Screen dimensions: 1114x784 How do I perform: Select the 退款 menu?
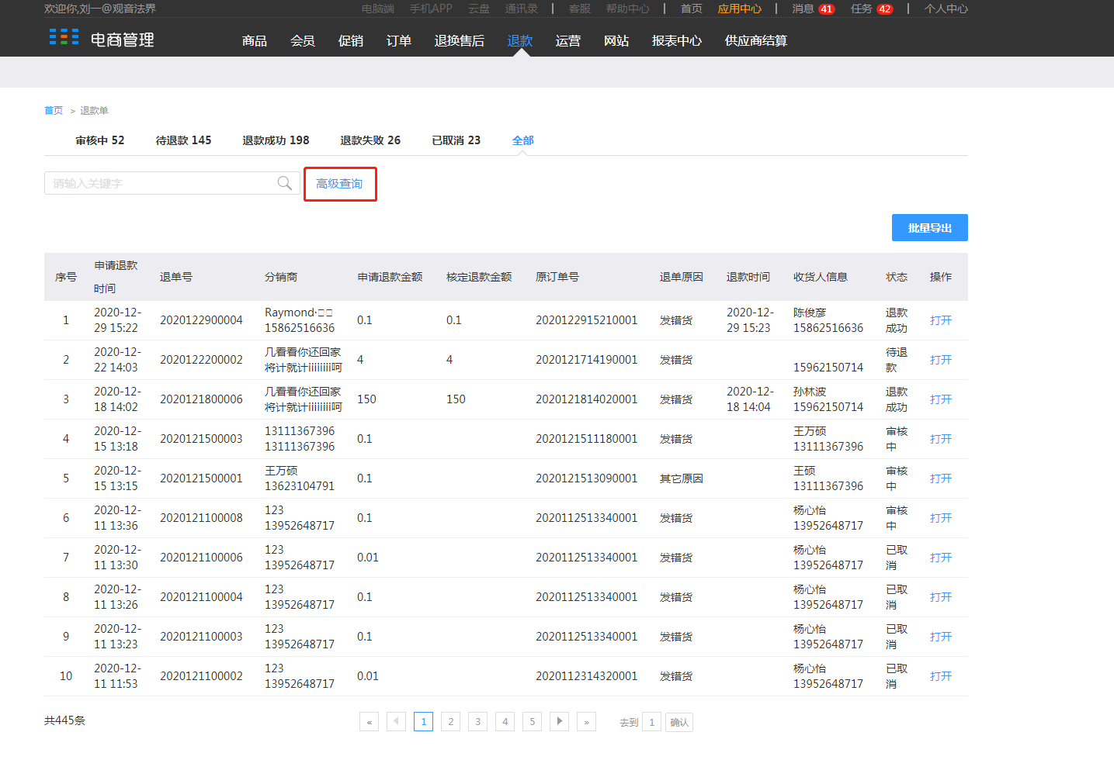tap(520, 40)
